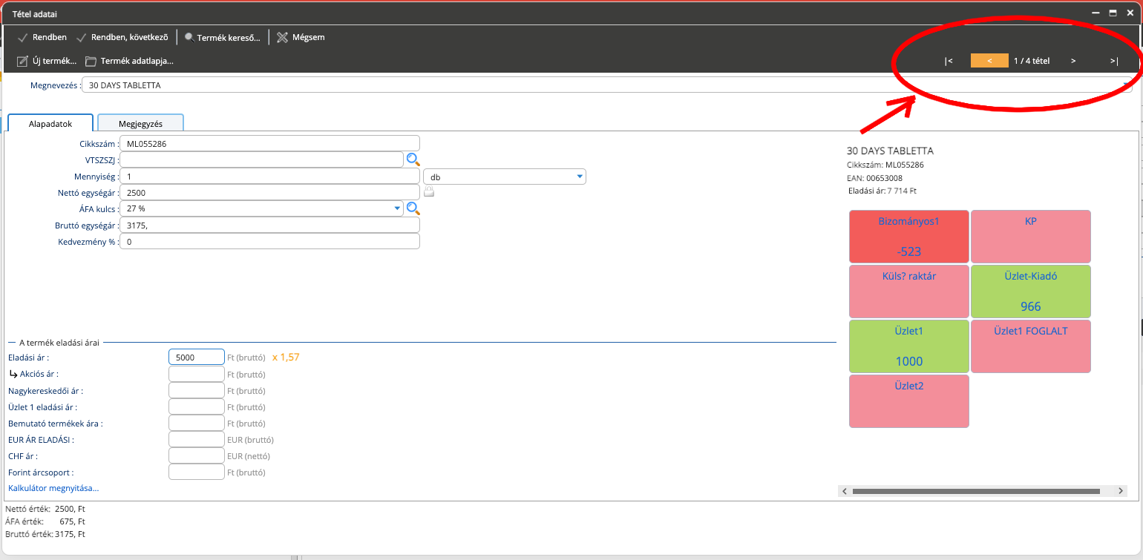Click the Eladási ár price field

click(x=197, y=358)
